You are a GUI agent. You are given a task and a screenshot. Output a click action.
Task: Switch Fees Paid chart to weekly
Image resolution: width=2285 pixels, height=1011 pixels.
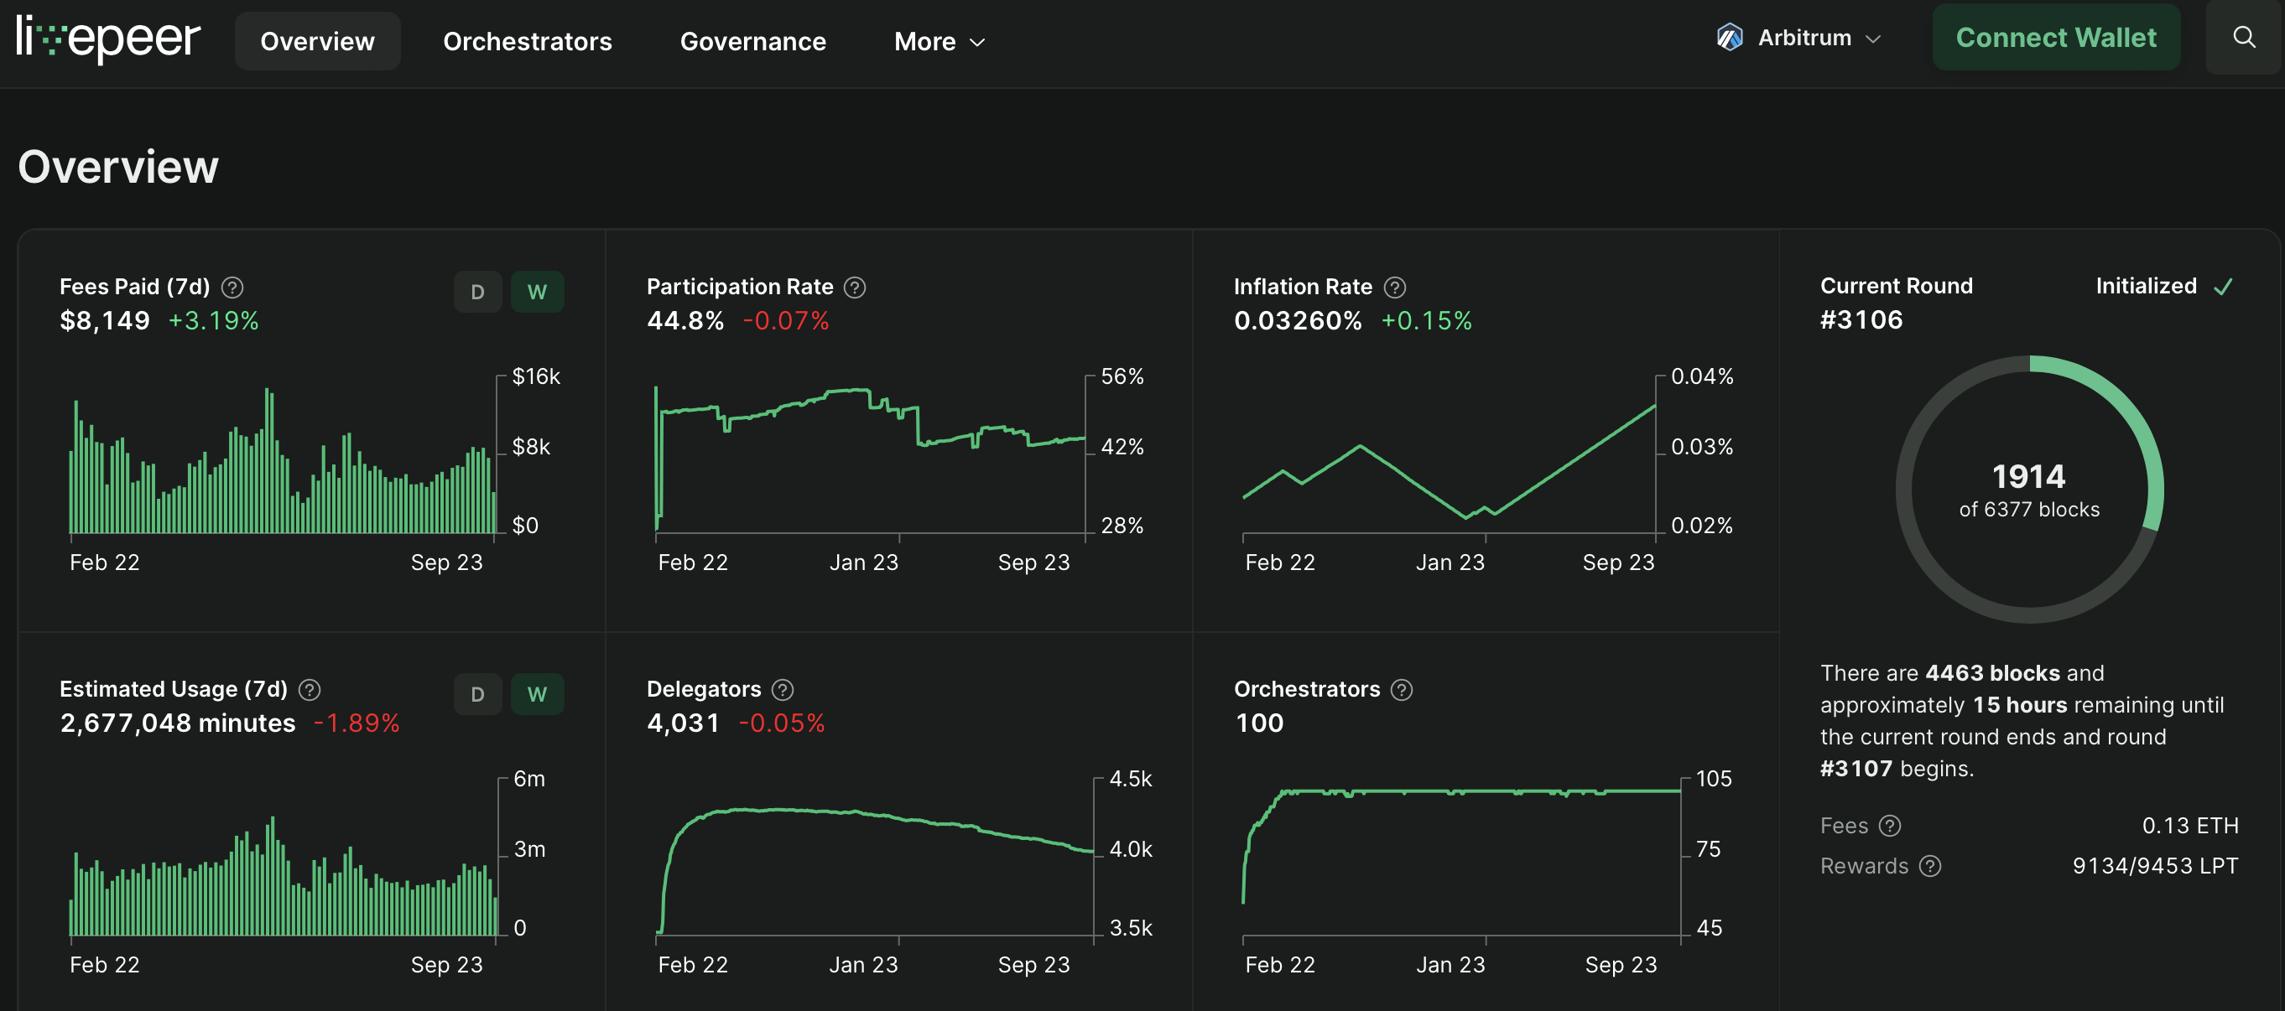coord(537,292)
